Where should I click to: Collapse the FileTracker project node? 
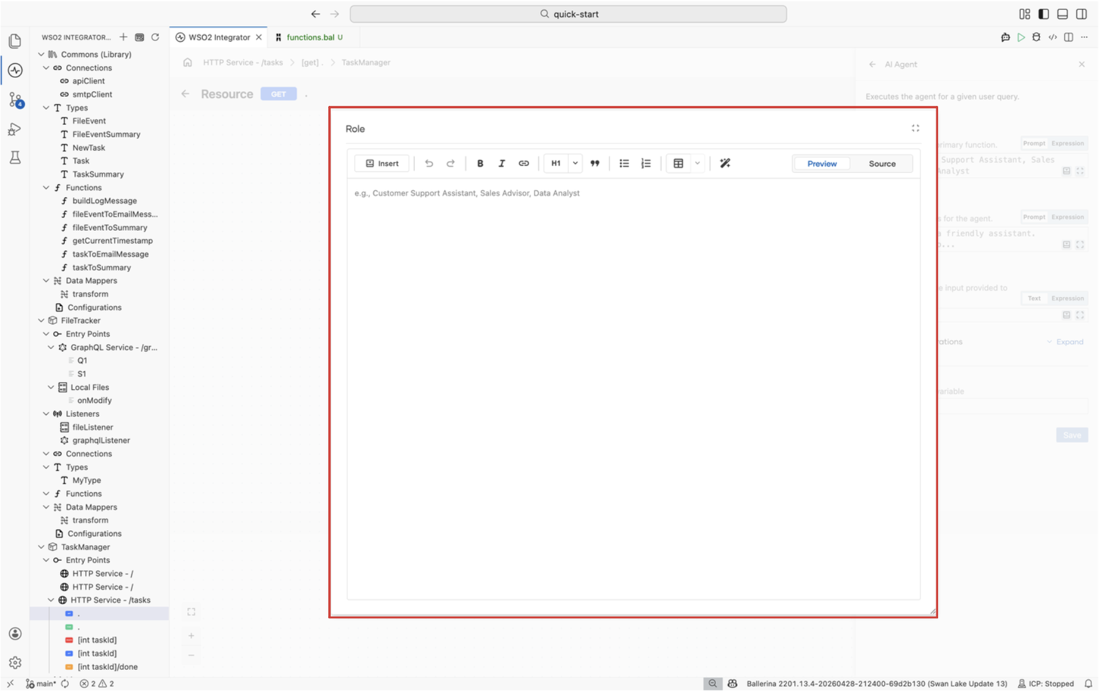(x=42, y=321)
